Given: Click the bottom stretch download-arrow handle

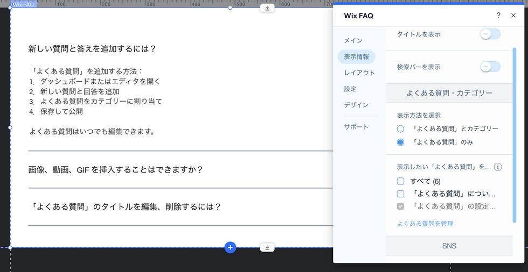Looking at the screenshot, I should [267, 247].
